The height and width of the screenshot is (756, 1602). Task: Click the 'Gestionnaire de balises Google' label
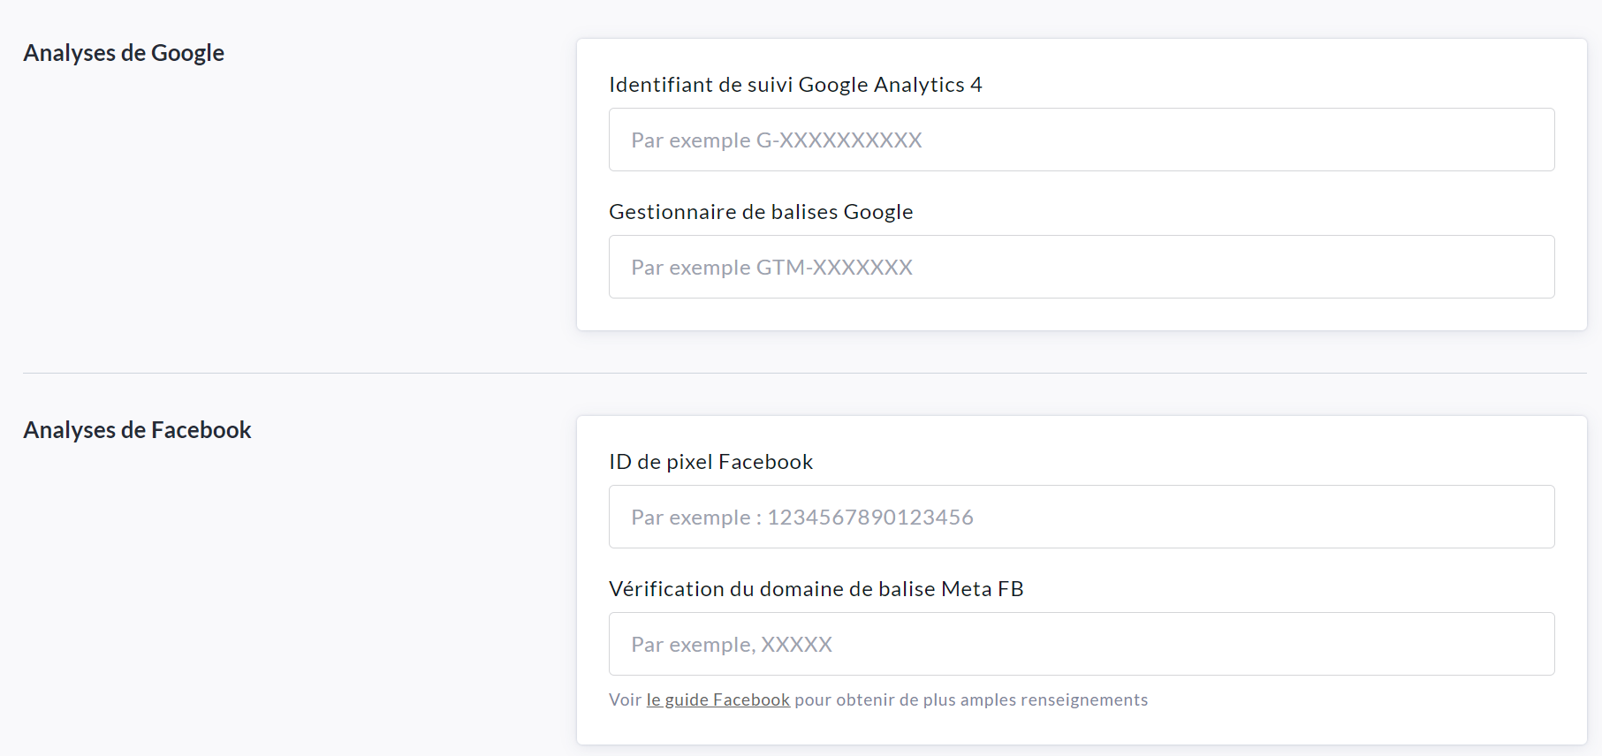pos(761,212)
